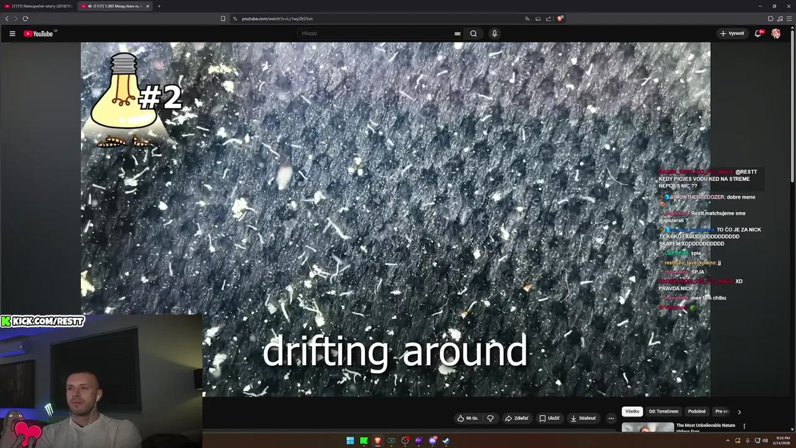Click the browser forward arrow
Viewport: 796px width, 448px height.
coord(16,19)
